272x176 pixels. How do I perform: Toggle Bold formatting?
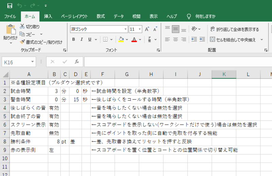pyautogui.click(x=73, y=39)
